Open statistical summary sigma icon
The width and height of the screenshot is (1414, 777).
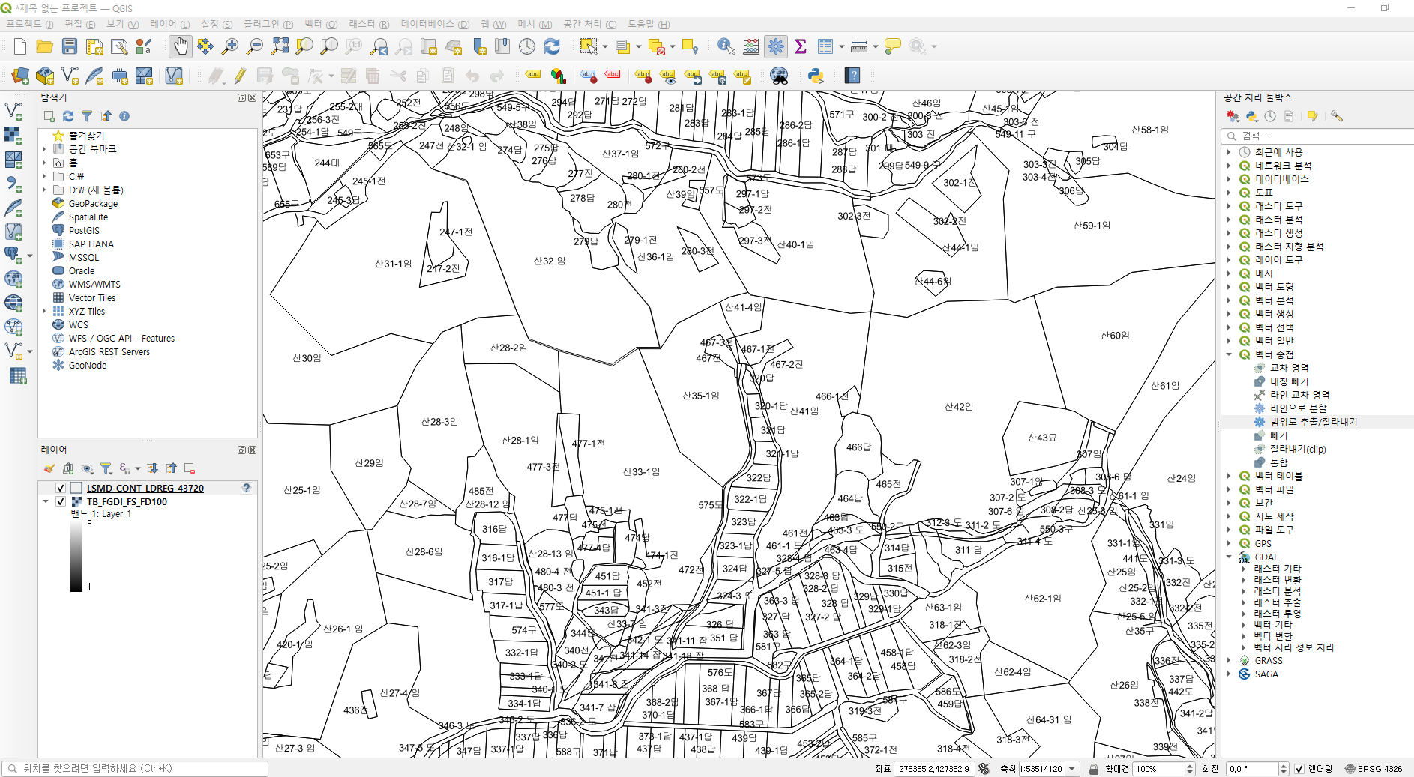[801, 46]
